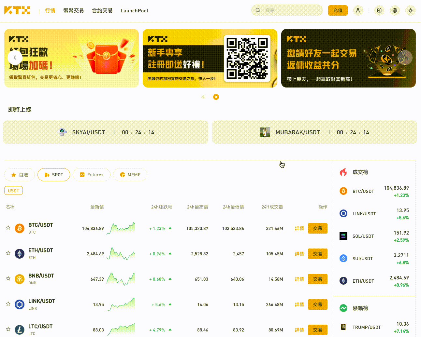Click the KTX logo in header

pos(17,10)
